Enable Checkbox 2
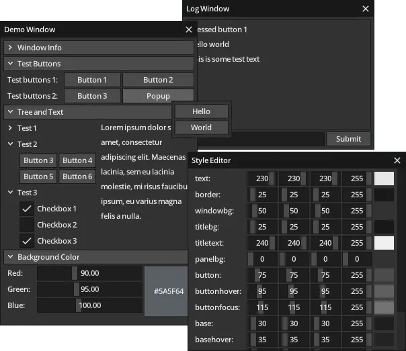 point(27,225)
